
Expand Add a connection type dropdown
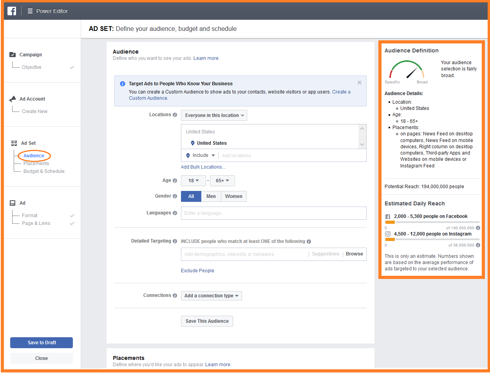pyautogui.click(x=212, y=296)
